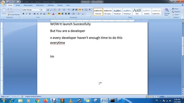Click English (United States) language indicator
Image resolution: width=184 pixels, height=103 pixels.
coord(33,96)
